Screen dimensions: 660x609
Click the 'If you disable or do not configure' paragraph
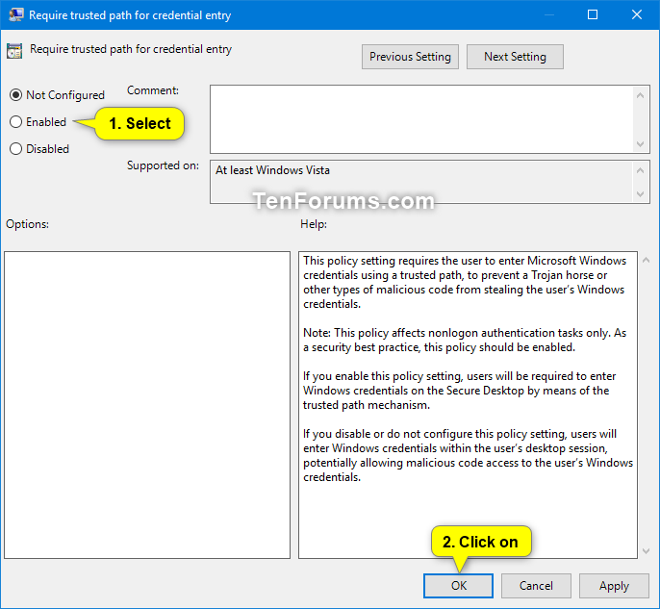click(x=468, y=455)
